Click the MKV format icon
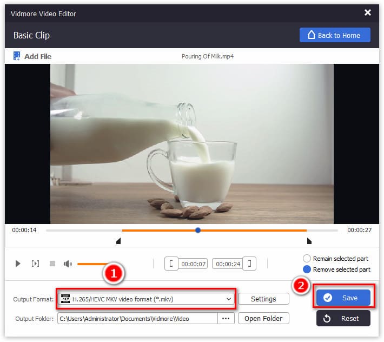The height and width of the screenshot is (342, 384). [65, 299]
